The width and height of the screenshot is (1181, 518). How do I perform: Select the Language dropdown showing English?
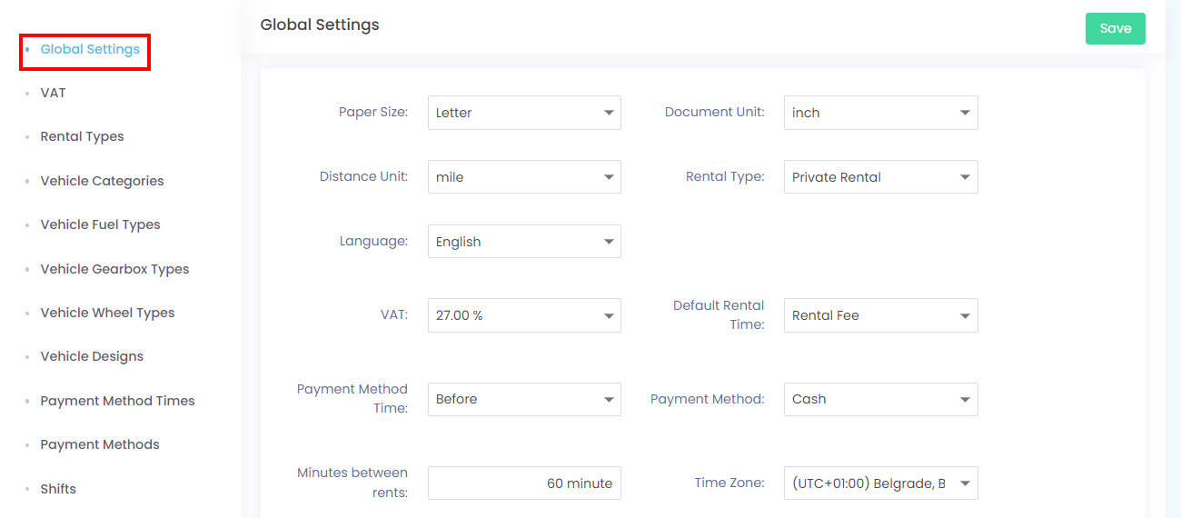(524, 242)
